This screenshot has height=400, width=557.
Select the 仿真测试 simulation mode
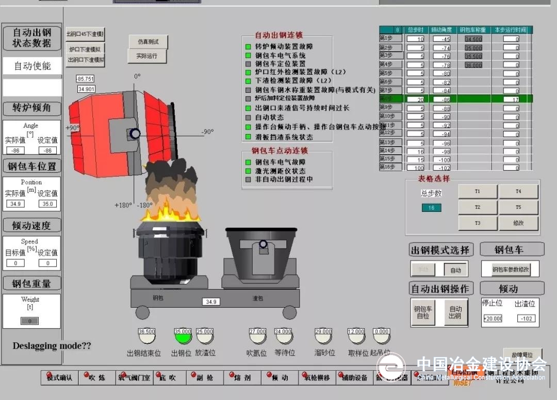[x=148, y=42]
